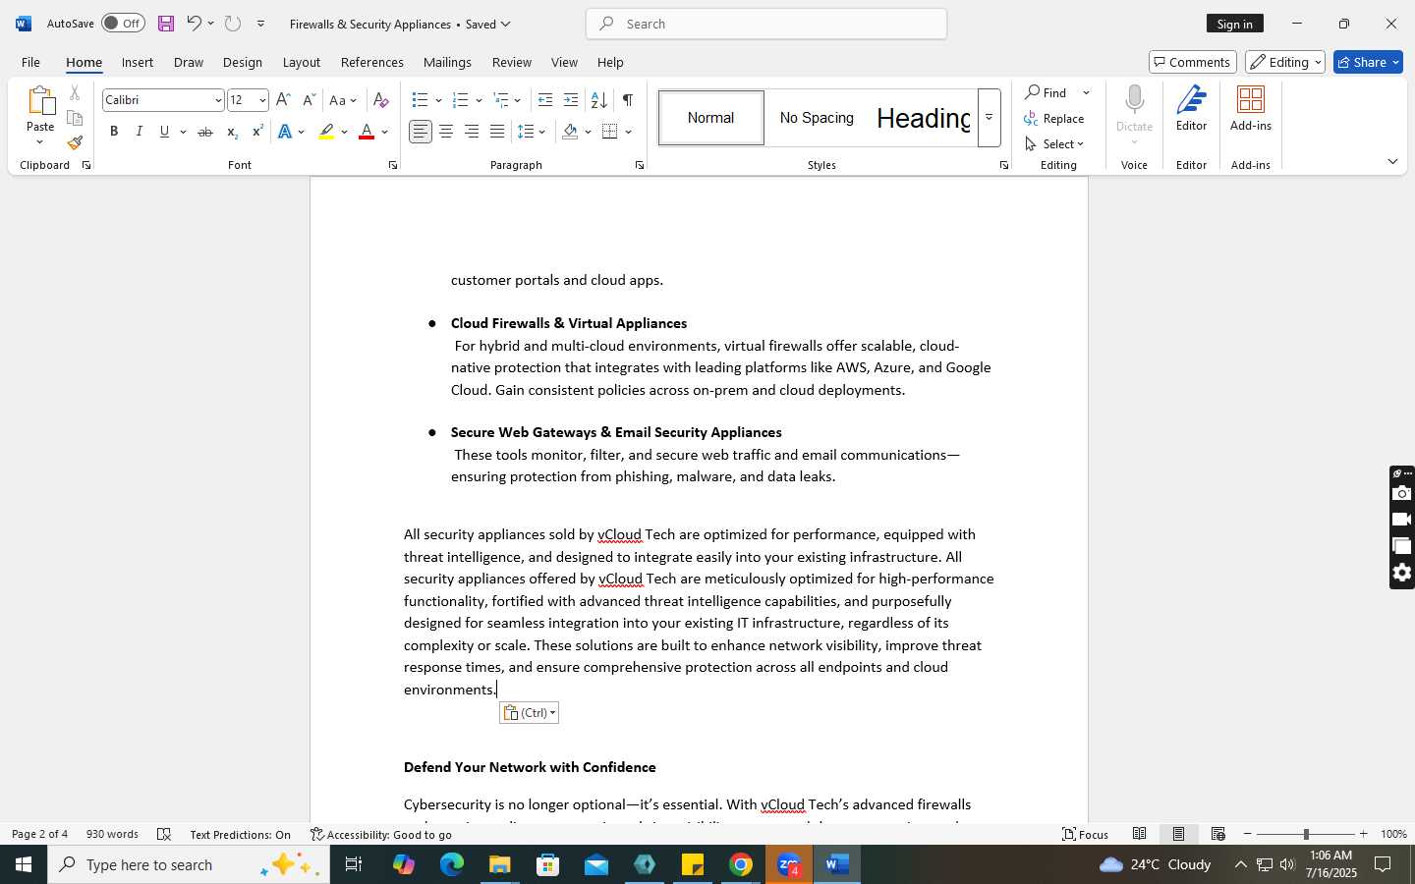Open the font name dropdown
This screenshot has width=1415, height=884.
click(x=217, y=100)
